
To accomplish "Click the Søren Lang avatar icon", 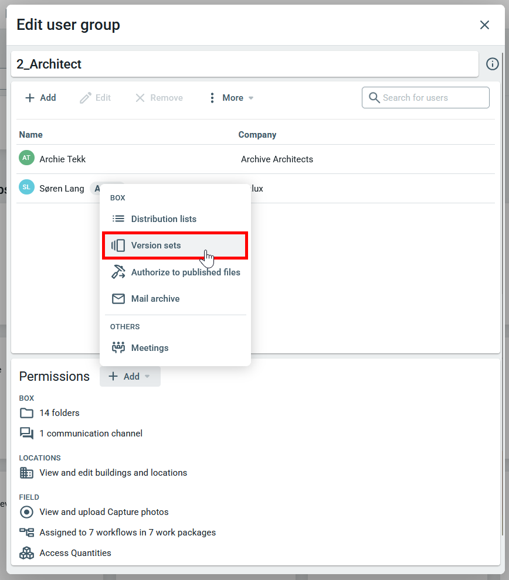I will click(26, 187).
